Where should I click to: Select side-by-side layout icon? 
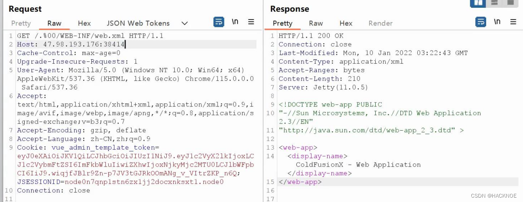(478, 3)
